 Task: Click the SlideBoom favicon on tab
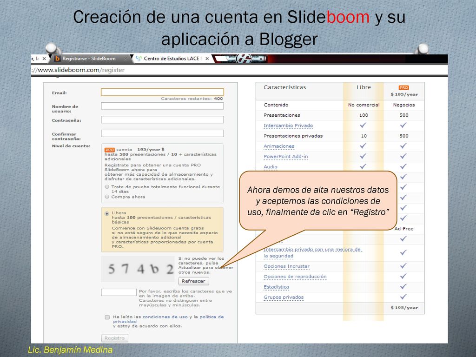57,59
